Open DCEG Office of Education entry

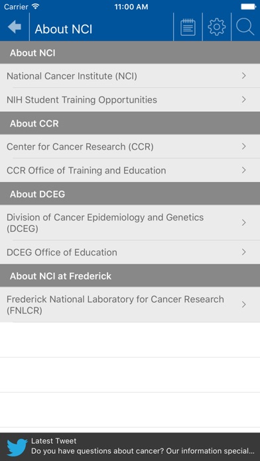click(130, 252)
